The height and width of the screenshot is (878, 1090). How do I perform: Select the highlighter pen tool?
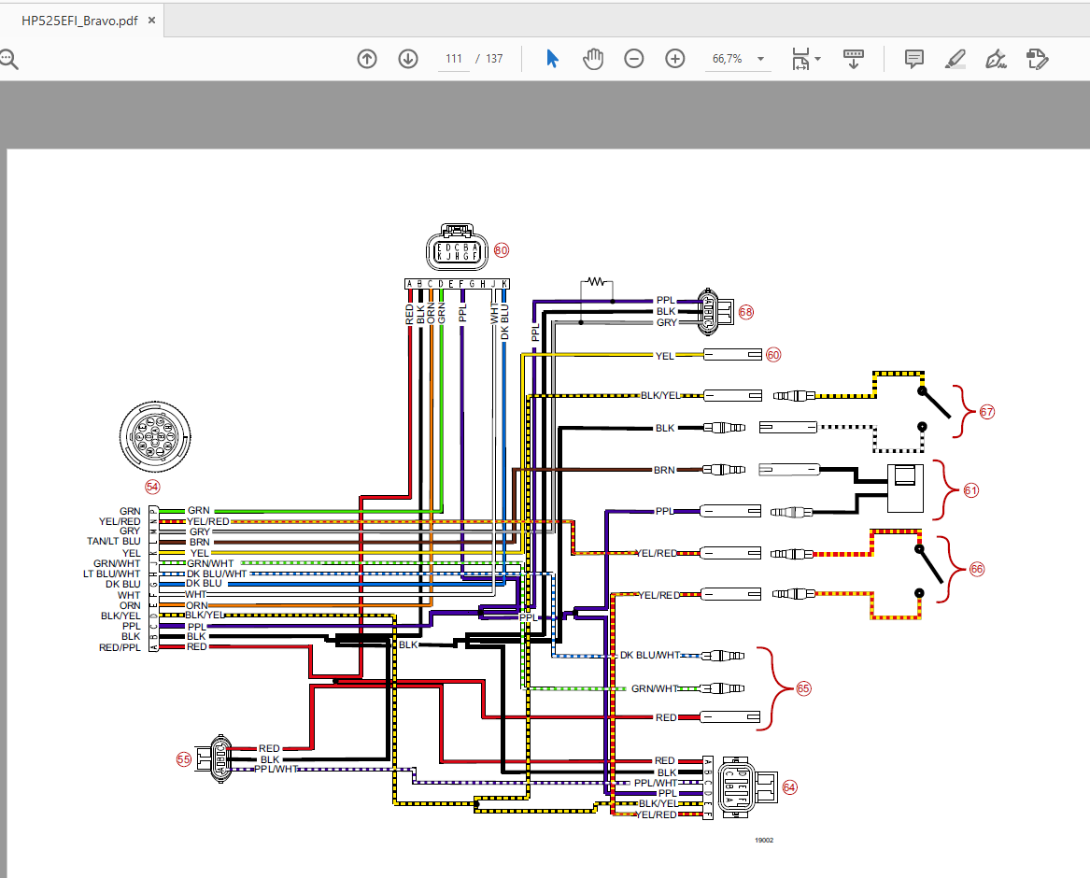pos(956,59)
